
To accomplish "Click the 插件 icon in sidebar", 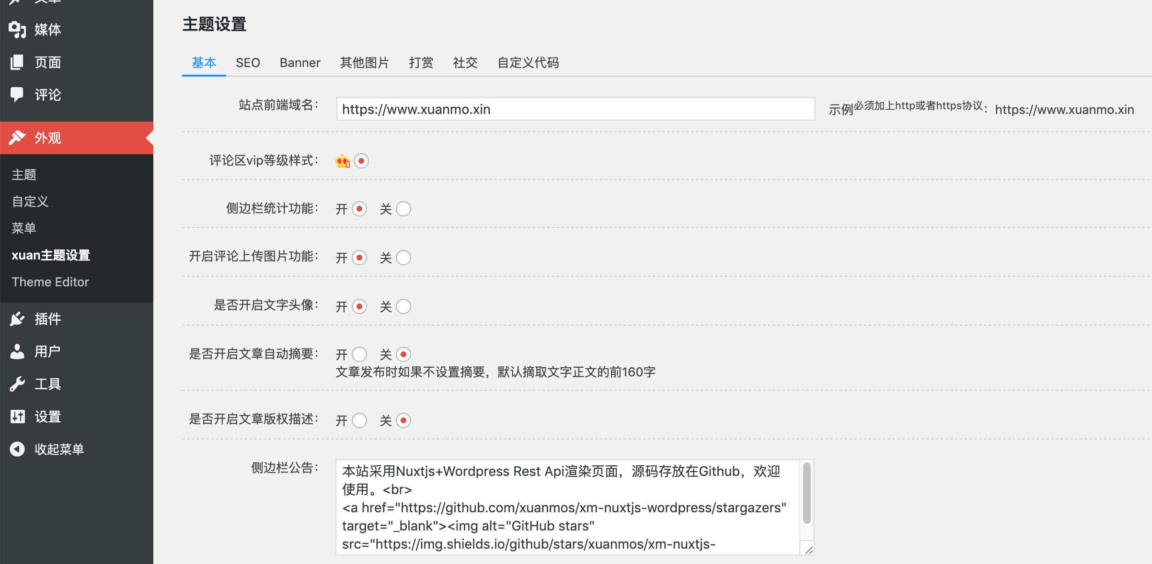I will pos(19,318).
